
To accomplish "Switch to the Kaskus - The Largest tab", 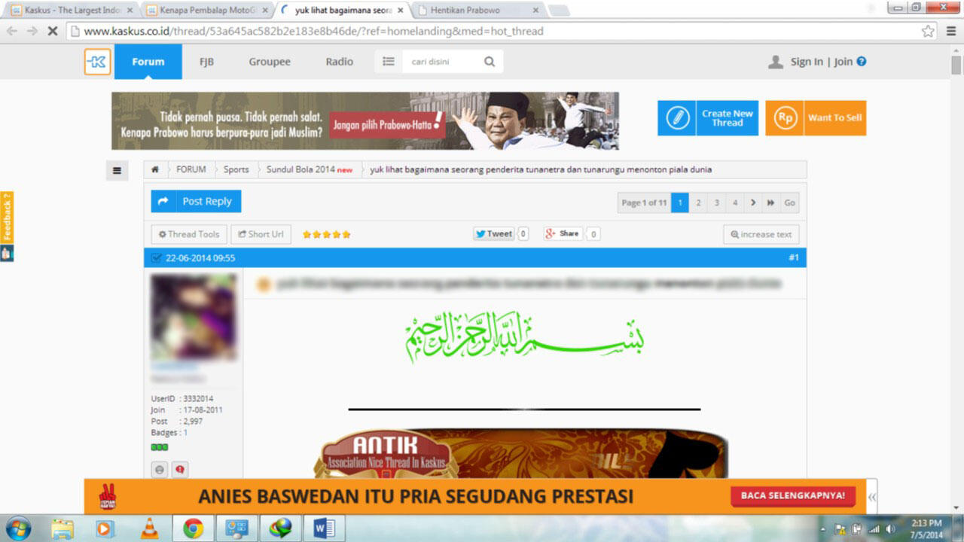I will point(72,11).
